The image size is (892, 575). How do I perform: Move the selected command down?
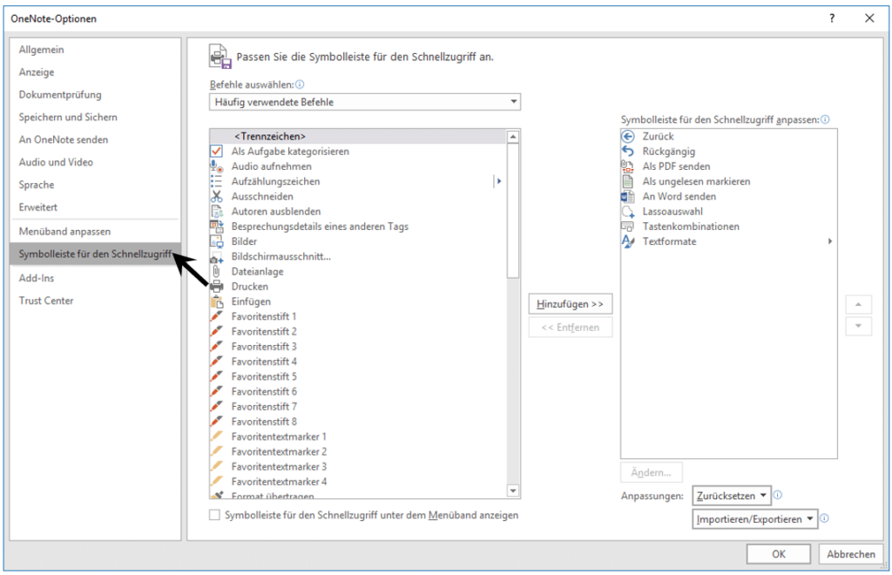[858, 326]
